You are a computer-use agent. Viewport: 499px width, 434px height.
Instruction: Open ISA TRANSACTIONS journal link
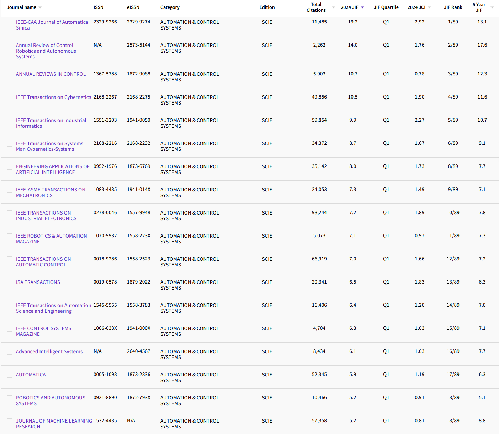38,282
